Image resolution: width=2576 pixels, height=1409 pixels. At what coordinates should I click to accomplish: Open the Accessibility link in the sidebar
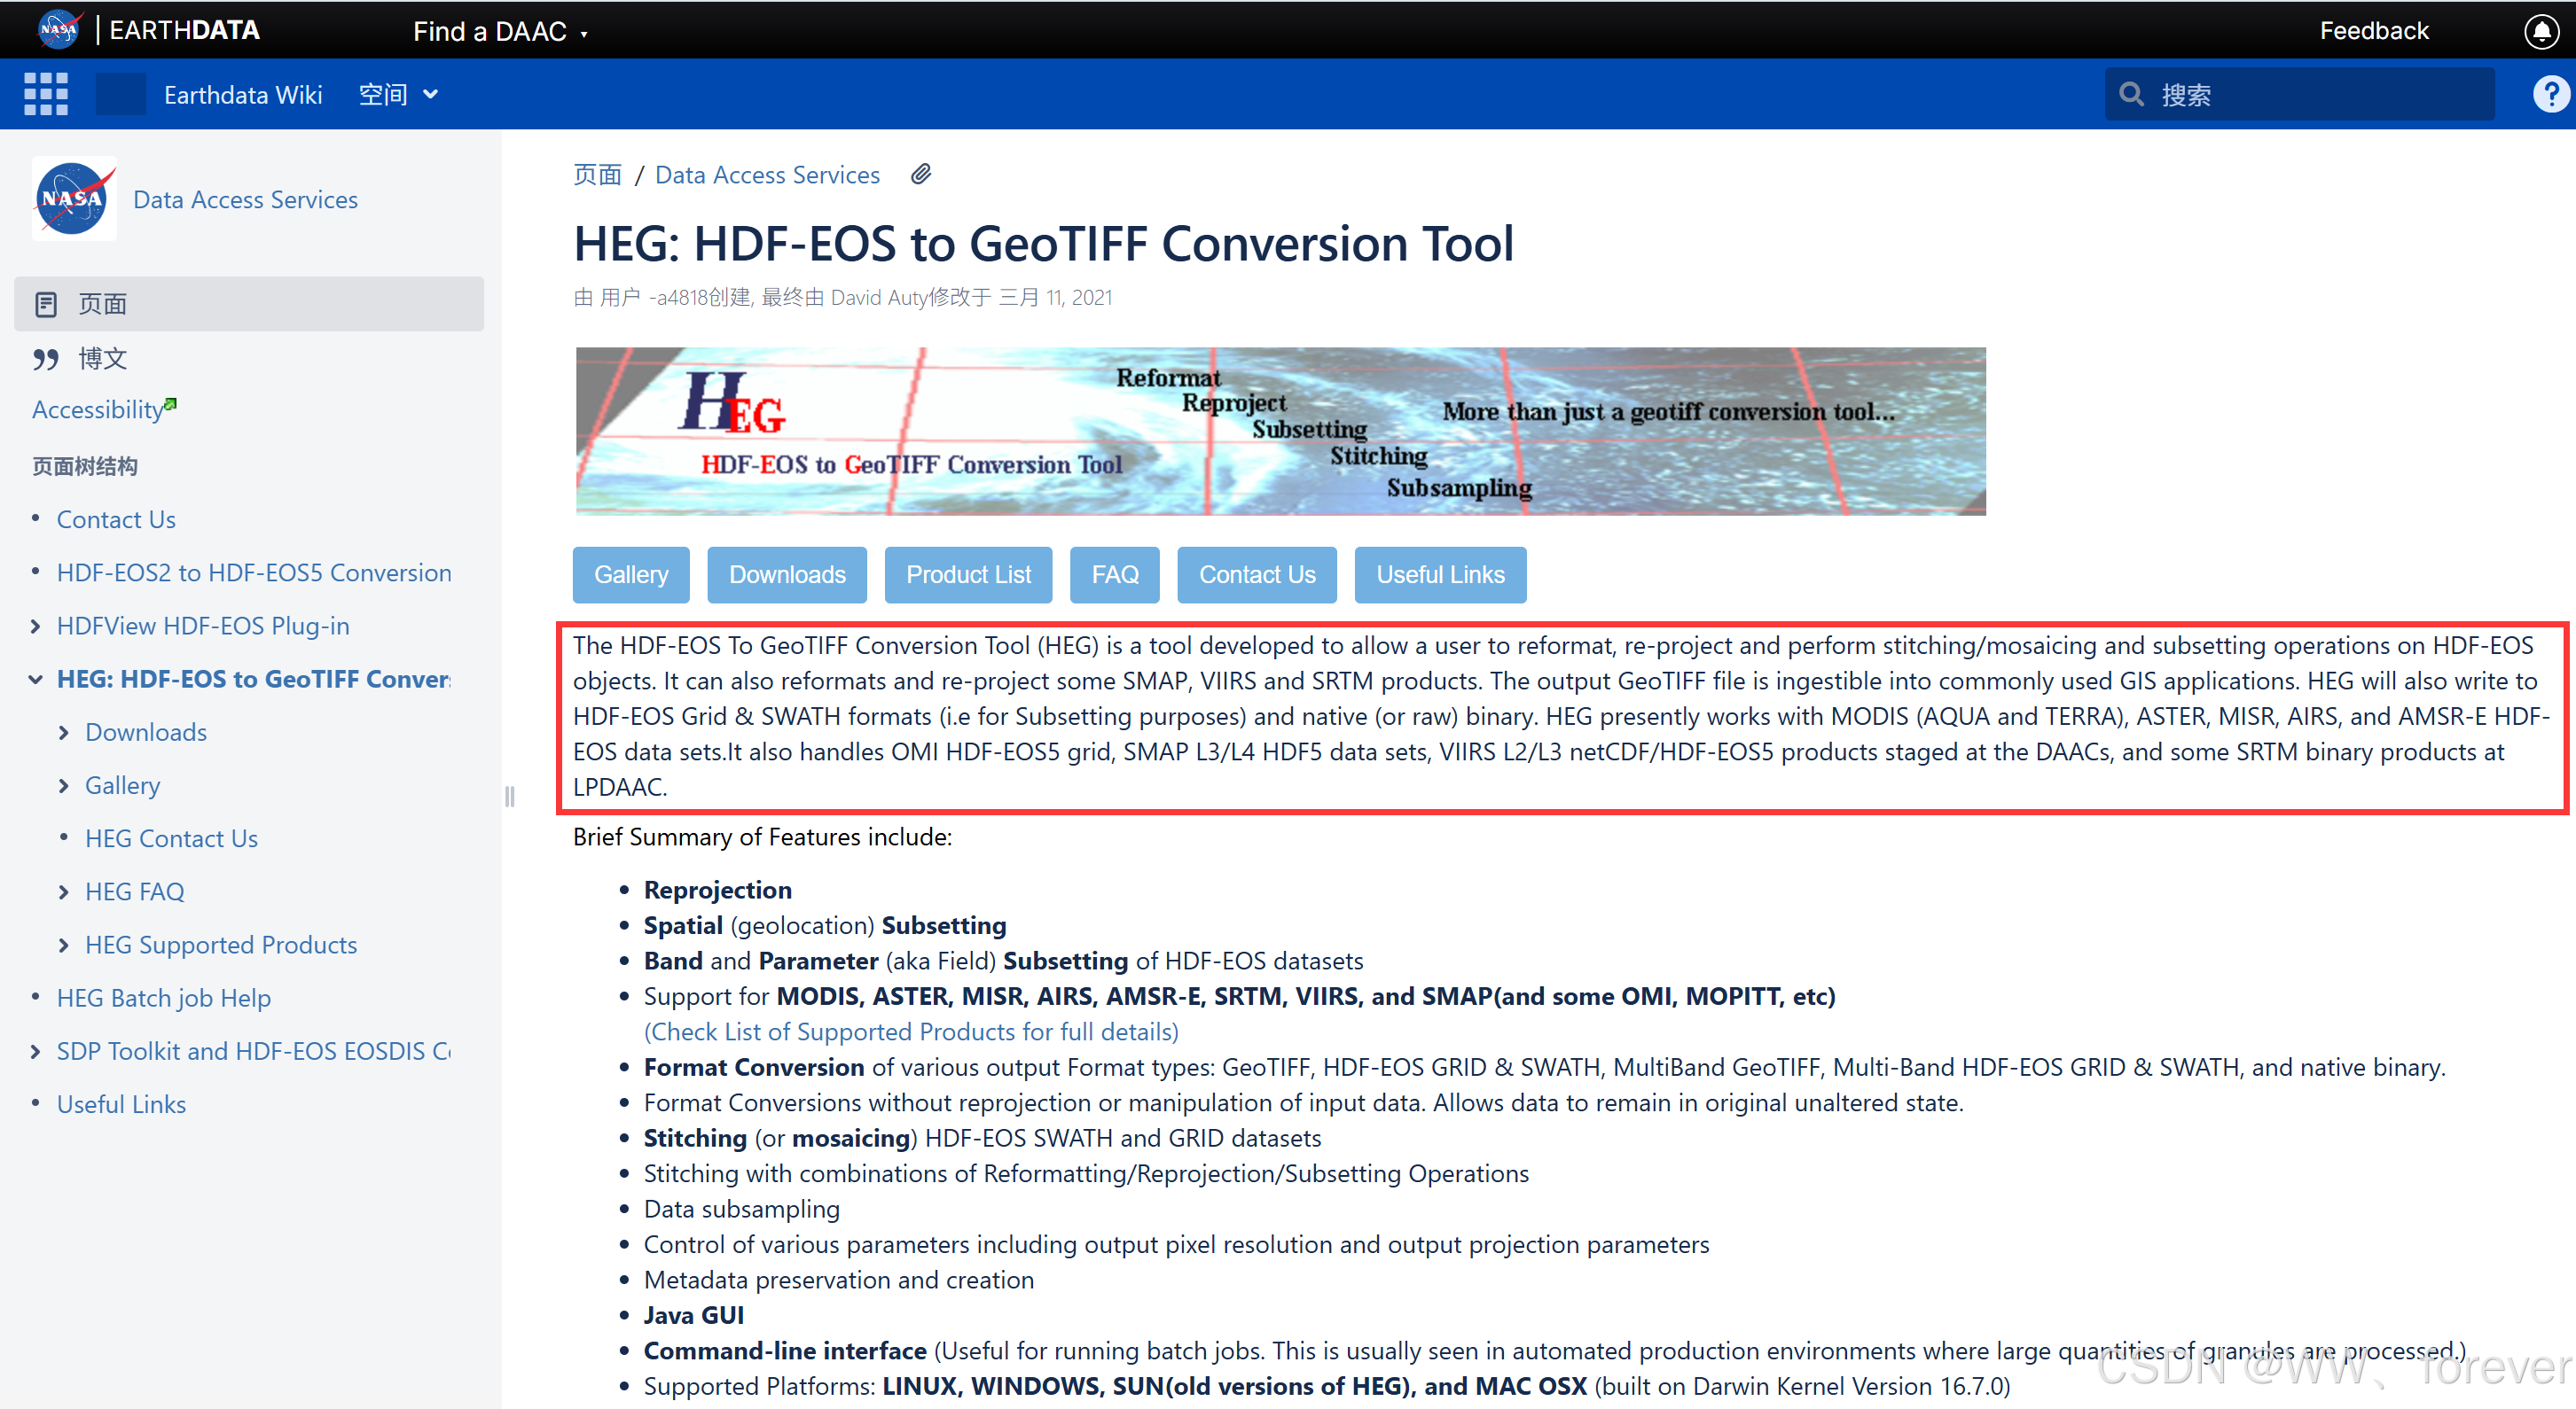[98, 409]
